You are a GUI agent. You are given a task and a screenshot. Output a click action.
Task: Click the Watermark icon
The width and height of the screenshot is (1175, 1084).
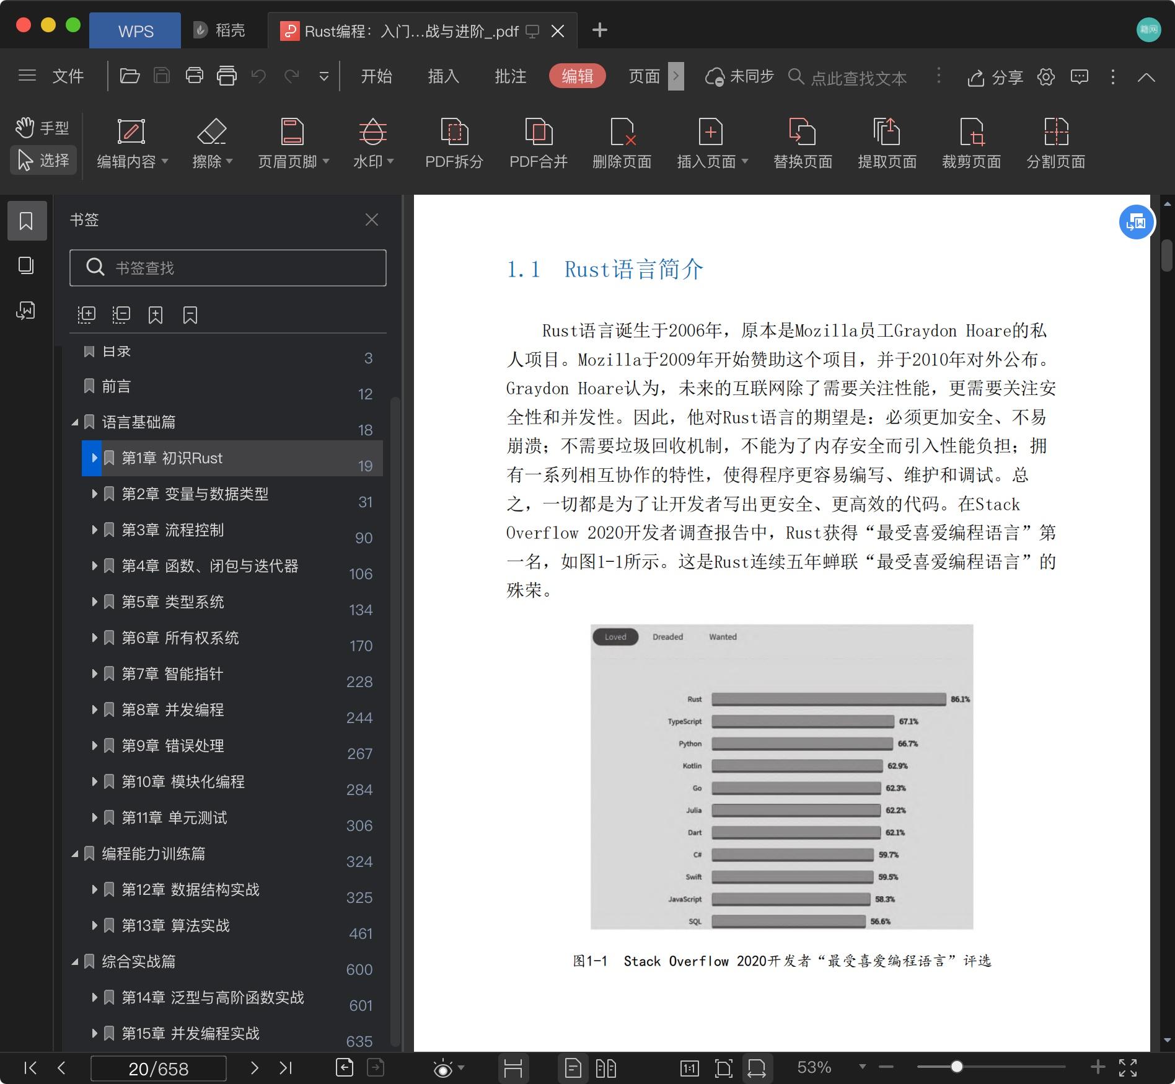coord(372,131)
